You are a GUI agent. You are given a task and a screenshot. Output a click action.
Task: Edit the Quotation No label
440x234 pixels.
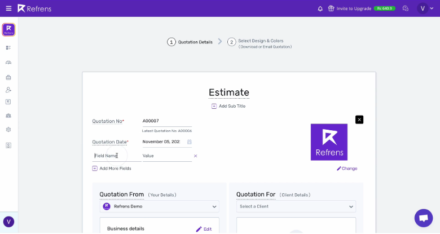pyautogui.click(x=108, y=121)
